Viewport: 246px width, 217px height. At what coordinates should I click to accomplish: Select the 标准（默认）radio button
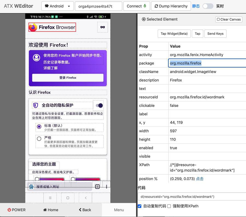(x=39, y=127)
